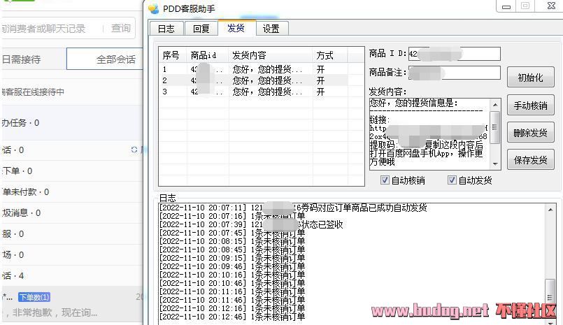
Task: Click the refresh icon in chat window
Action: point(134,150)
